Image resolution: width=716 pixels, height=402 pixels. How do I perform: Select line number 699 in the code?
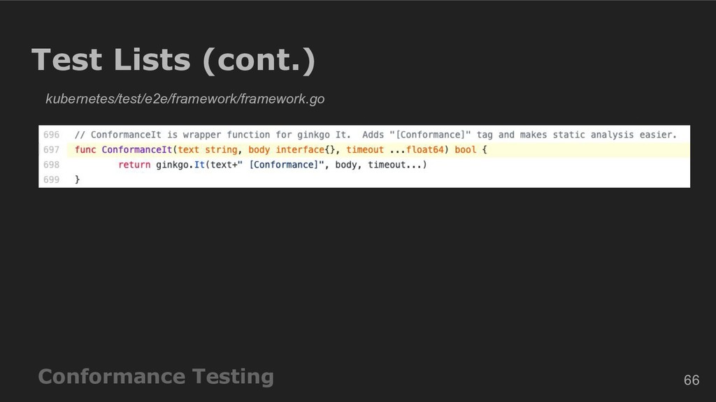tap(51, 179)
